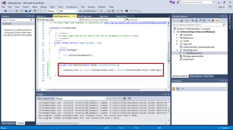The image size is (233, 130).
Task: Click Show All Files icon in Solution Explorer
Action: pyautogui.click(x=204, y=21)
